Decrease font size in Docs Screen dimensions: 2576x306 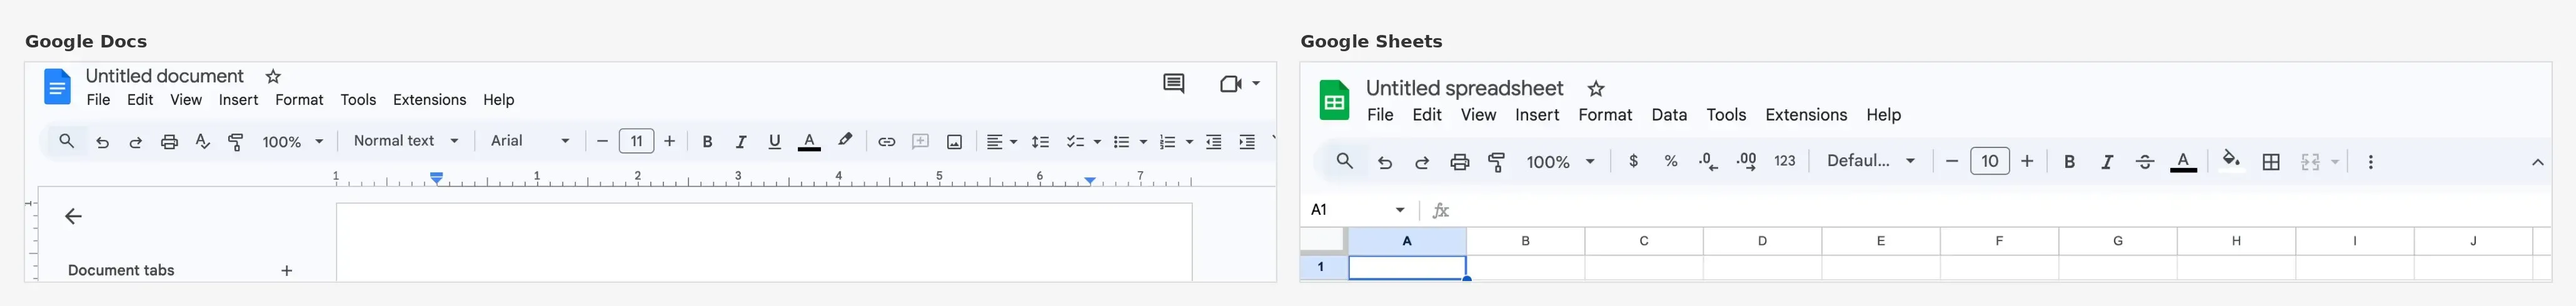point(602,141)
